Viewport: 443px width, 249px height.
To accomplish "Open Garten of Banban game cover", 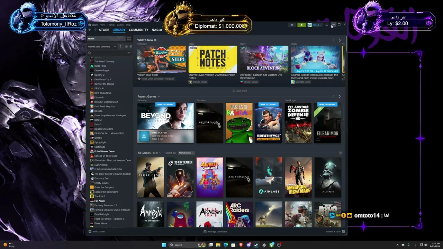I will pos(239,123).
